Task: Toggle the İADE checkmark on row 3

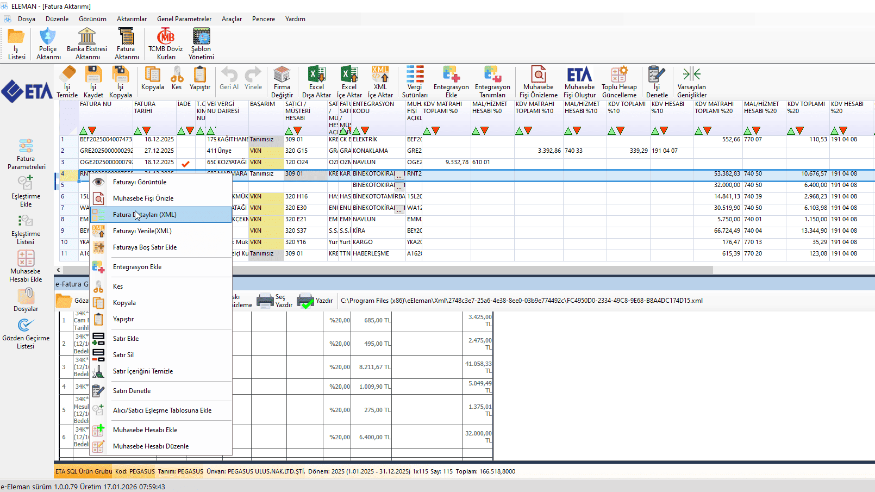Action: click(185, 163)
